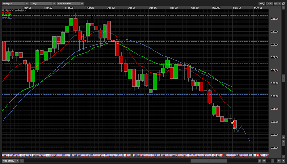Click vertical zoom-out minus button
The image size is (287, 164).
click(283, 156)
